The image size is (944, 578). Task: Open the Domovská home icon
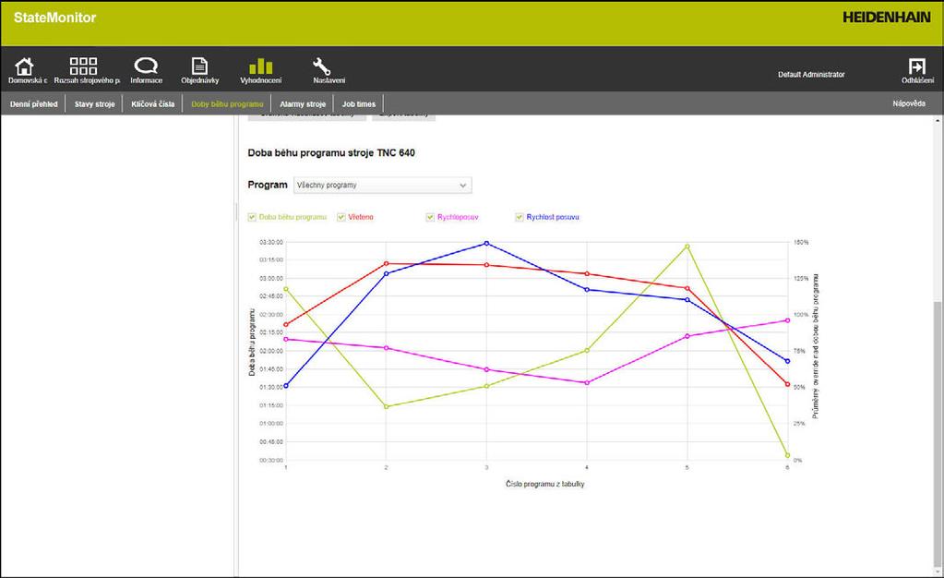(24, 66)
